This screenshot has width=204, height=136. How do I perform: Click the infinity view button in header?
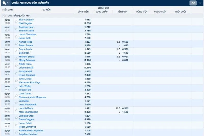click(193, 3)
